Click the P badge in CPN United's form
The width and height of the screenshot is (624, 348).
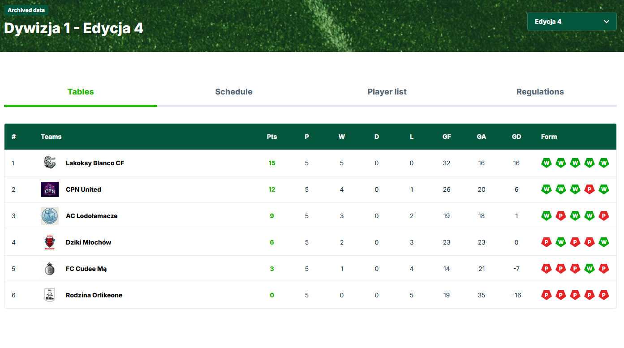(590, 189)
